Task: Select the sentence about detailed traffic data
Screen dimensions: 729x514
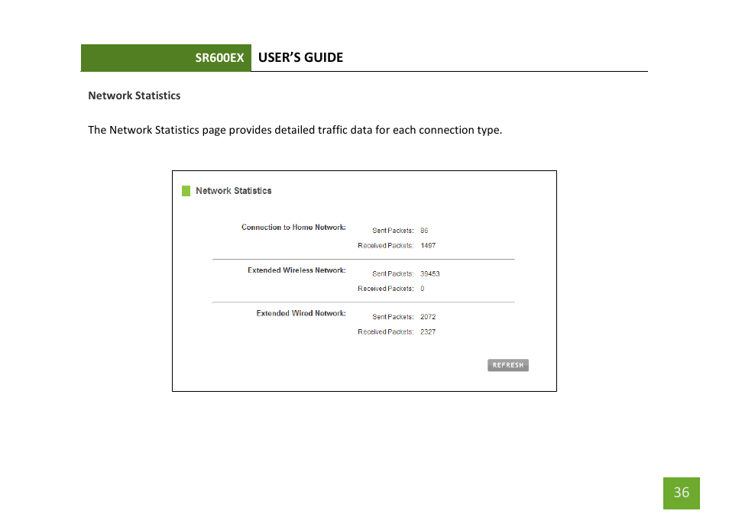Action: coord(295,130)
